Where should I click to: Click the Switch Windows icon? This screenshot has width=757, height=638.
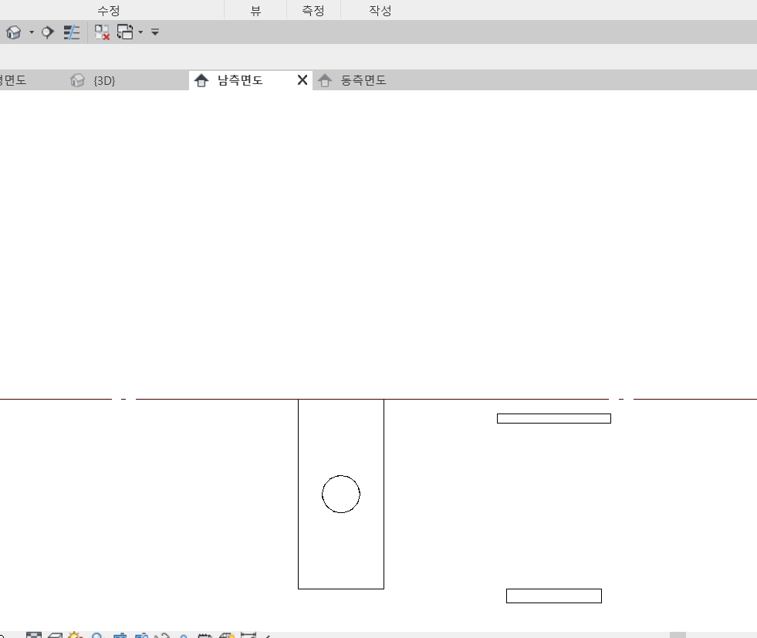pyautogui.click(x=125, y=32)
